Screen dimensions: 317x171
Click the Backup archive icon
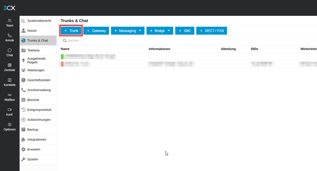(23, 129)
